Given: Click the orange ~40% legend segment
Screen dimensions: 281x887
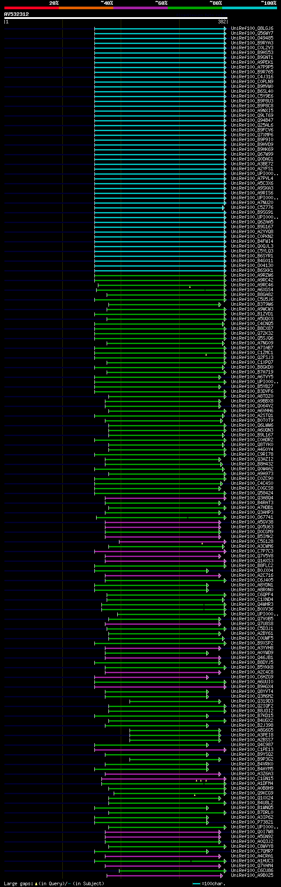Looking at the screenshot, I should 86,8.
